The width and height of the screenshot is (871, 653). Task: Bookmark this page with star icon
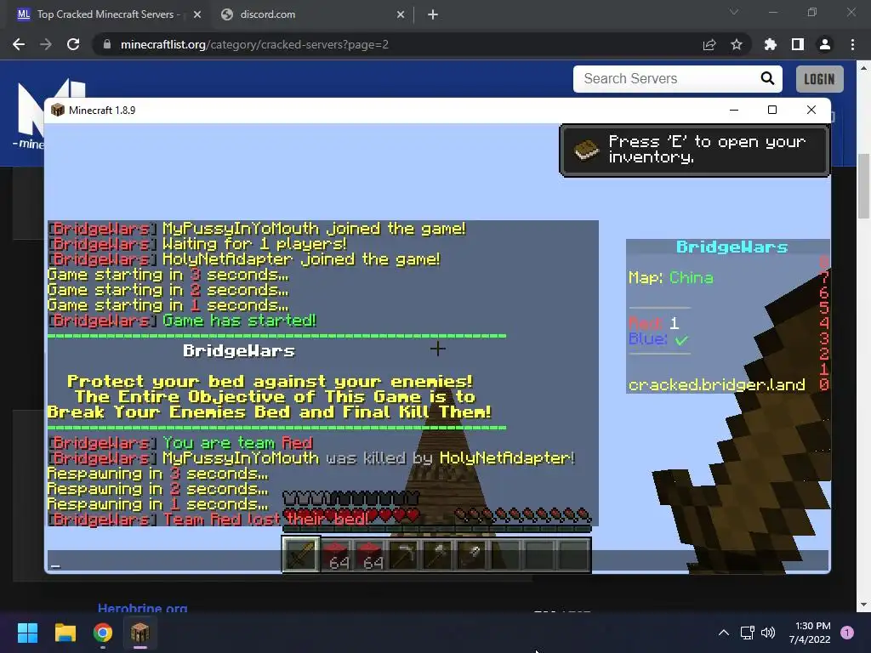(x=737, y=44)
